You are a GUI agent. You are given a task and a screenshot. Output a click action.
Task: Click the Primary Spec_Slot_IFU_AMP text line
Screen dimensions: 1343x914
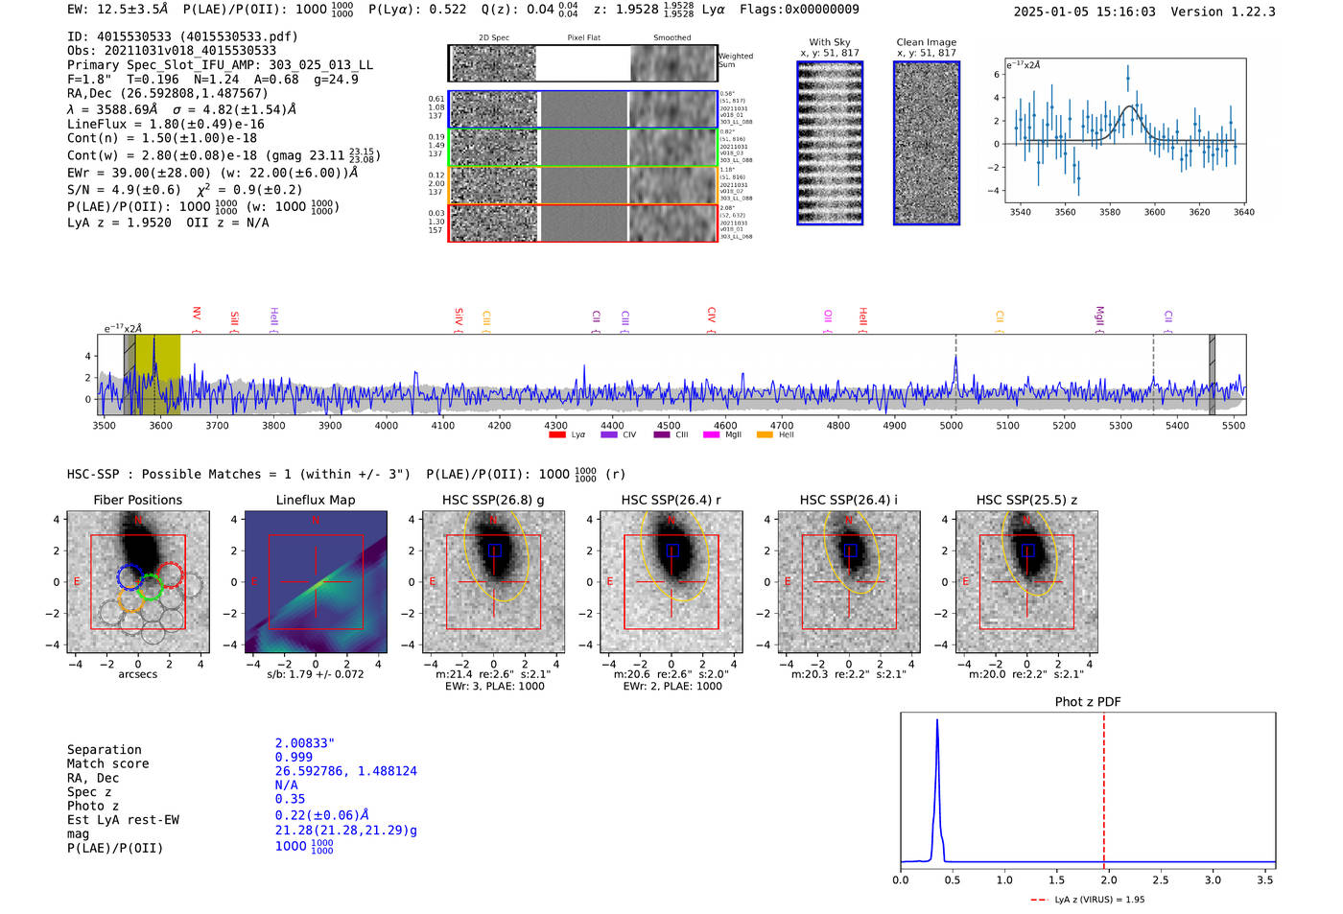tap(220, 65)
